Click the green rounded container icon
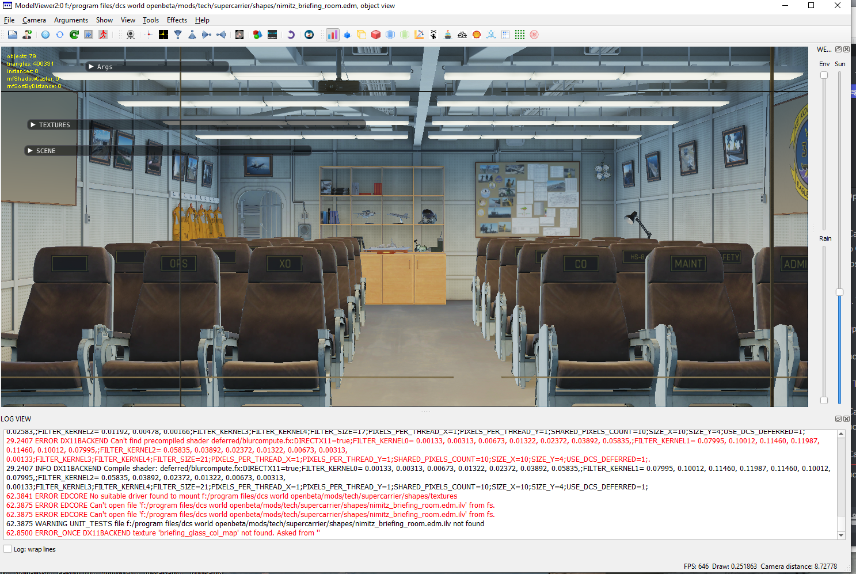Viewport: 856px width, 574px height. (x=405, y=35)
